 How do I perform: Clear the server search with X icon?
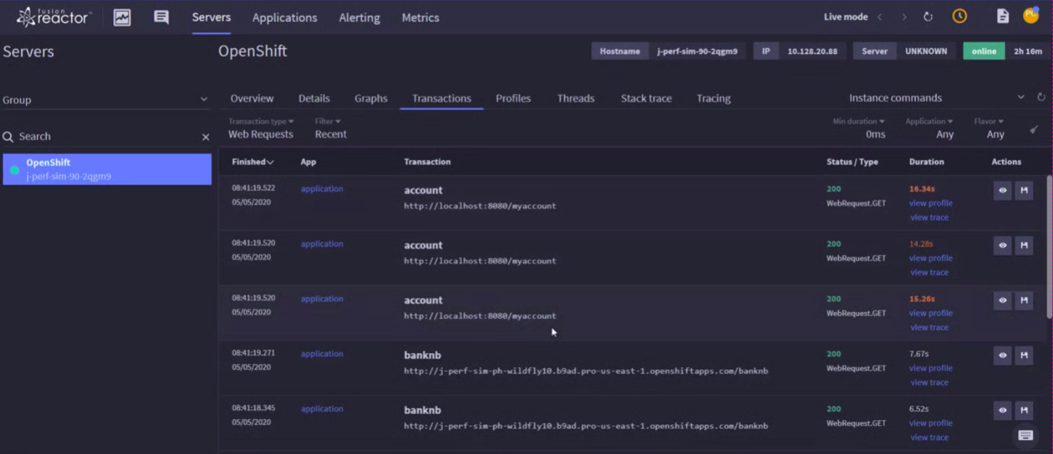click(x=205, y=137)
